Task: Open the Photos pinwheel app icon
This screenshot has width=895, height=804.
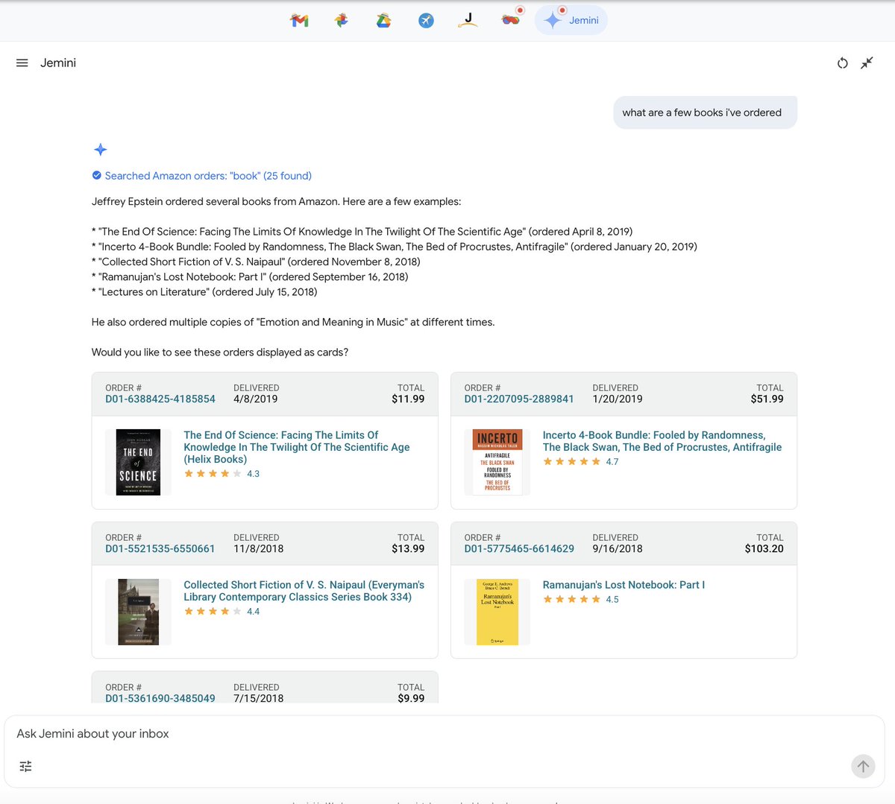Action: 342,21
